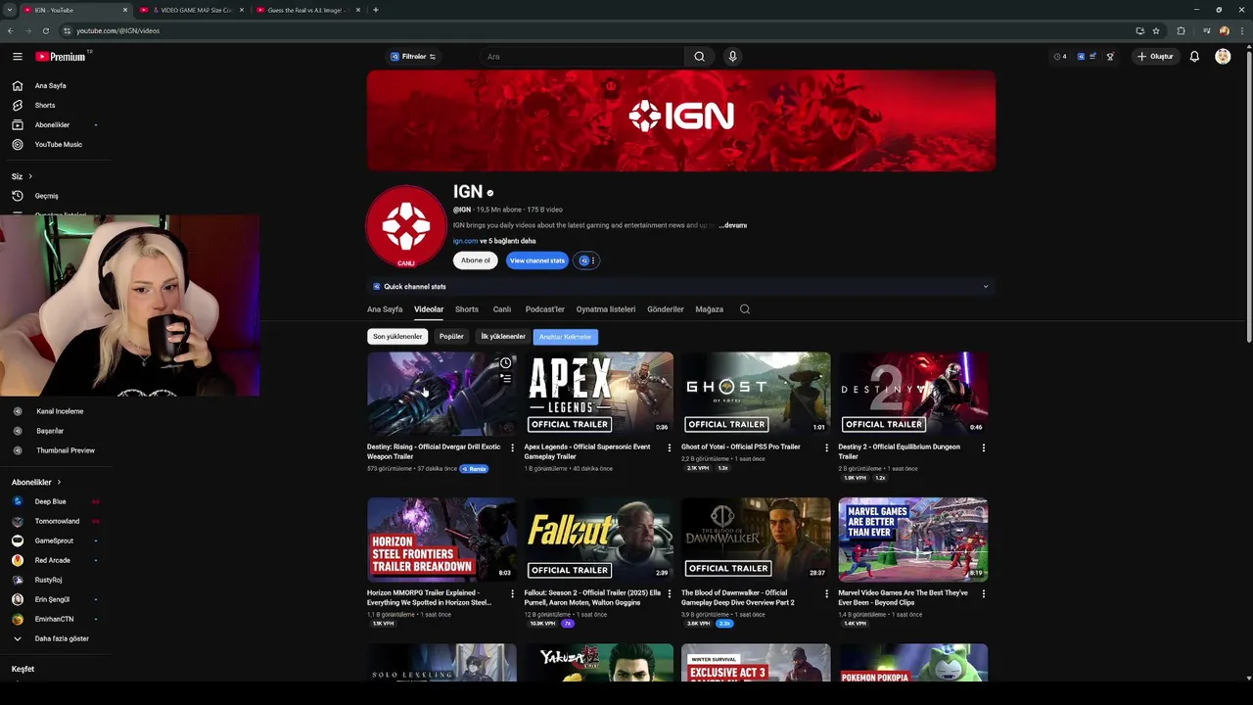The image size is (1253, 705).
Task: Expand channel description with ...devamı
Action: point(732,225)
